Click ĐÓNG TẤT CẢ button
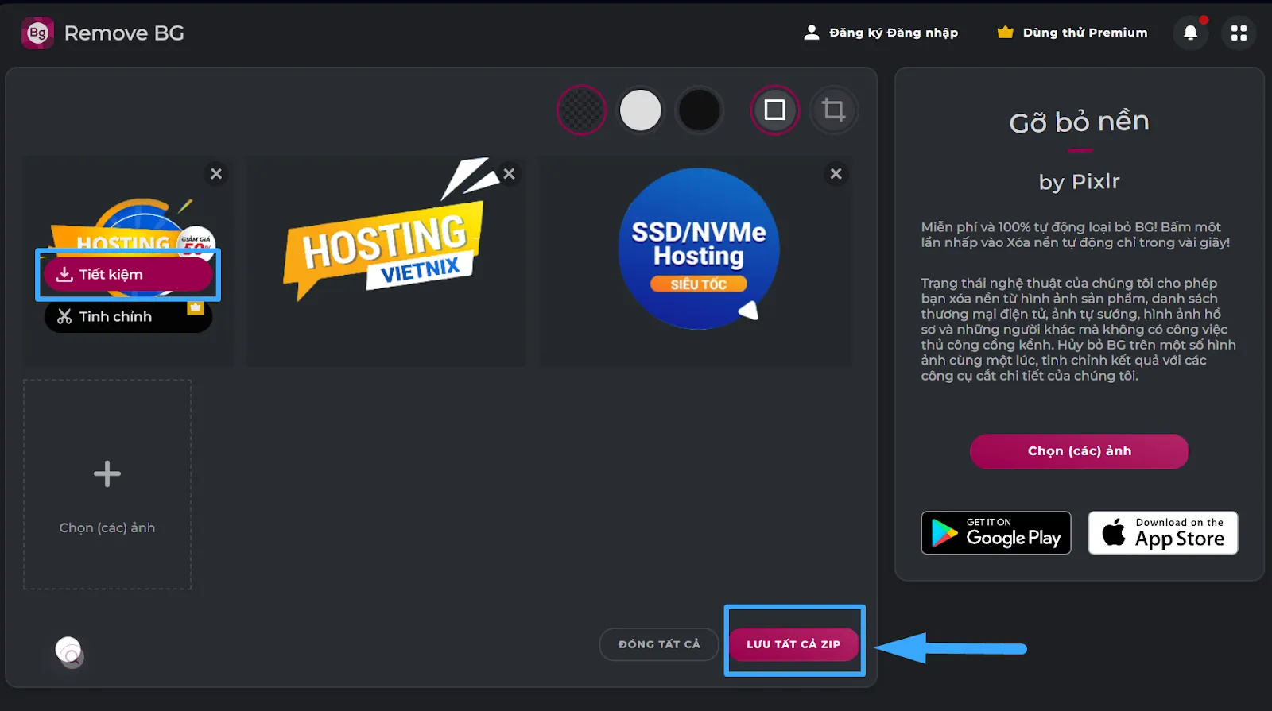Screen dimensions: 1272x711 click(x=659, y=644)
